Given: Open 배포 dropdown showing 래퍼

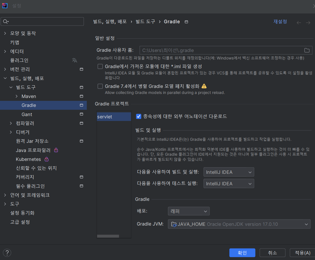Looking at the screenshot, I should [x=189, y=211].
